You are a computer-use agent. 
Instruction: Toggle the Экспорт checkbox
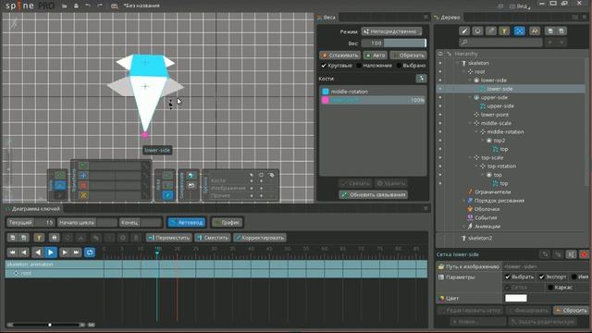pos(542,277)
